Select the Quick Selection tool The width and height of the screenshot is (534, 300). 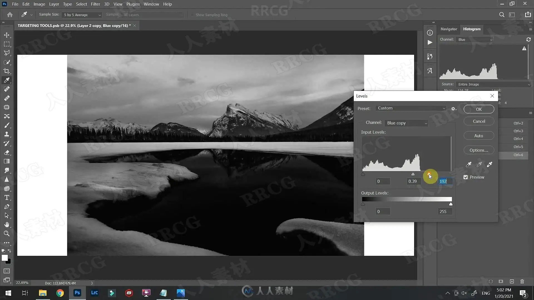pyautogui.click(x=7, y=62)
